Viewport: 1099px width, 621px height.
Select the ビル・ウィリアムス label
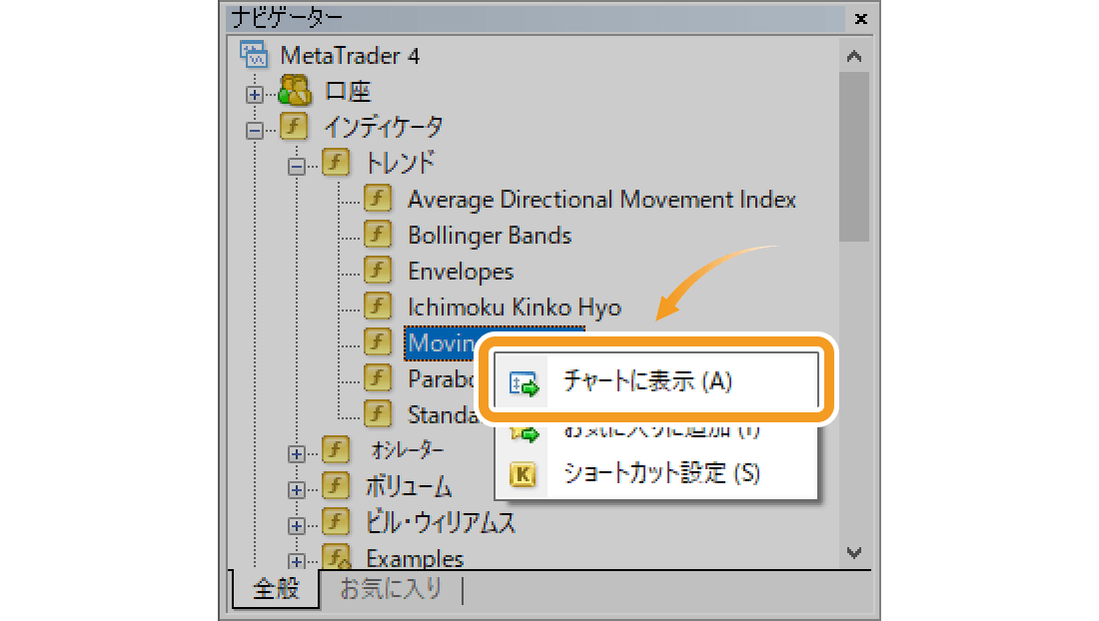[x=441, y=522]
